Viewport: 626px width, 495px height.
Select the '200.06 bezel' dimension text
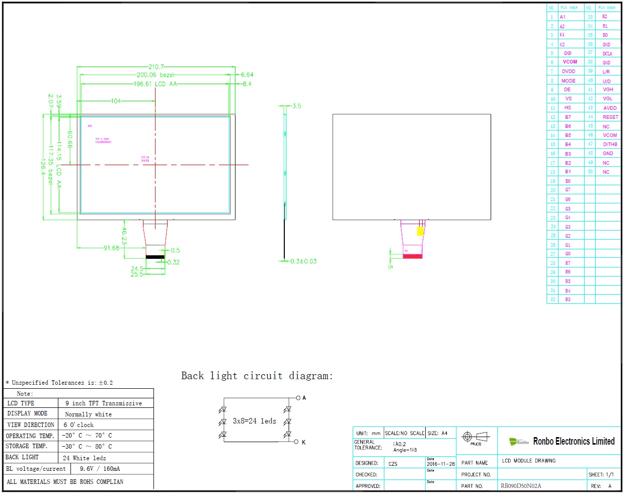[155, 75]
